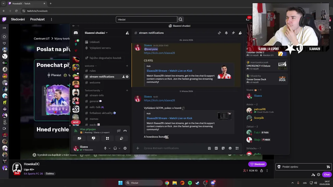This screenshot has height=187, width=333.
Task: Start an activity in voice panel
Action: point(107,138)
